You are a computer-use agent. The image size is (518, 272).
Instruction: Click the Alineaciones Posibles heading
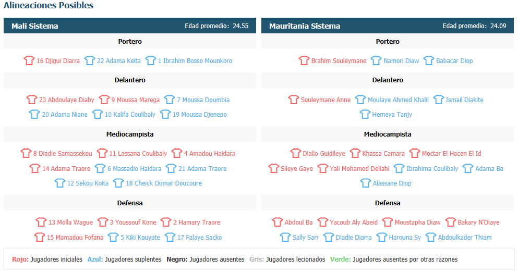click(x=49, y=5)
